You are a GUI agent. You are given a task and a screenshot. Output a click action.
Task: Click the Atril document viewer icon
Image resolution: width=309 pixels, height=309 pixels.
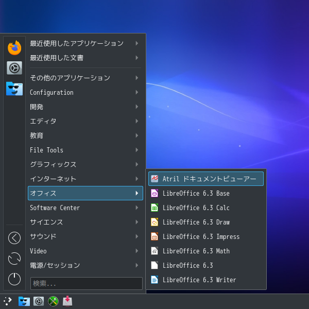[x=154, y=179]
